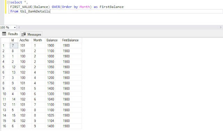Select the Month column header
Image resolution: width=223 pixels, height=131 pixels.
coord(39,40)
